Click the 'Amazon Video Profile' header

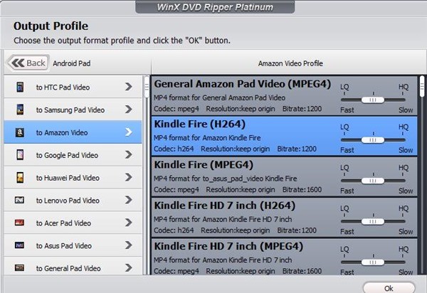point(290,63)
